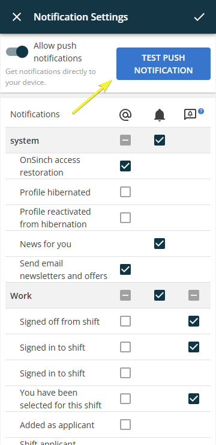Uncheck Signed off from shift push checkbox
The image size is (216, 445).
(194, 321)
